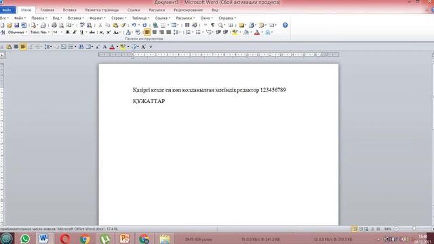Open PowerPoint from the taskbar
The width and height of the screenshot is (434, 244).
tap(125, 239)
